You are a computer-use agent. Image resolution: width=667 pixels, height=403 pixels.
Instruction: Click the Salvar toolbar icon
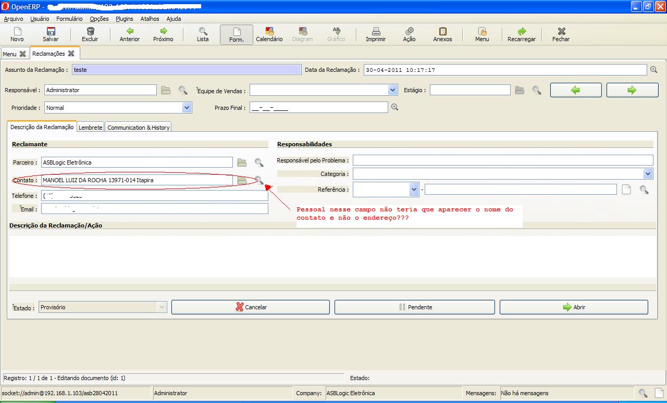click(51, 34)
